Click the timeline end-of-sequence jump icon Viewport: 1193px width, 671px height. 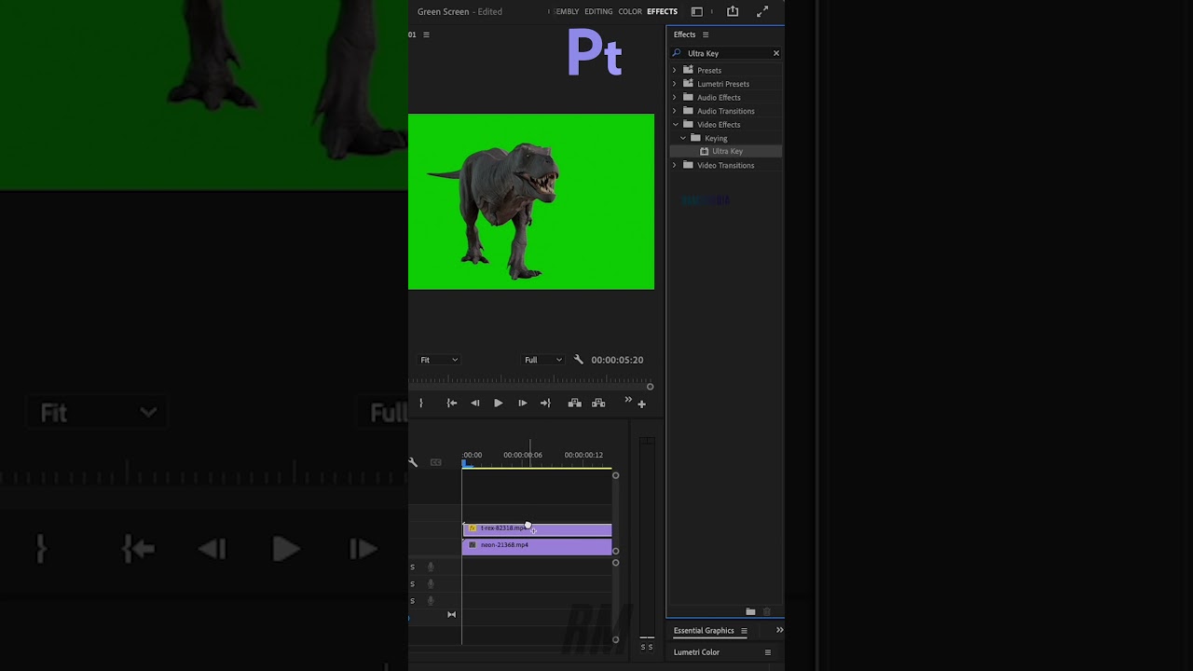(452, 614)
